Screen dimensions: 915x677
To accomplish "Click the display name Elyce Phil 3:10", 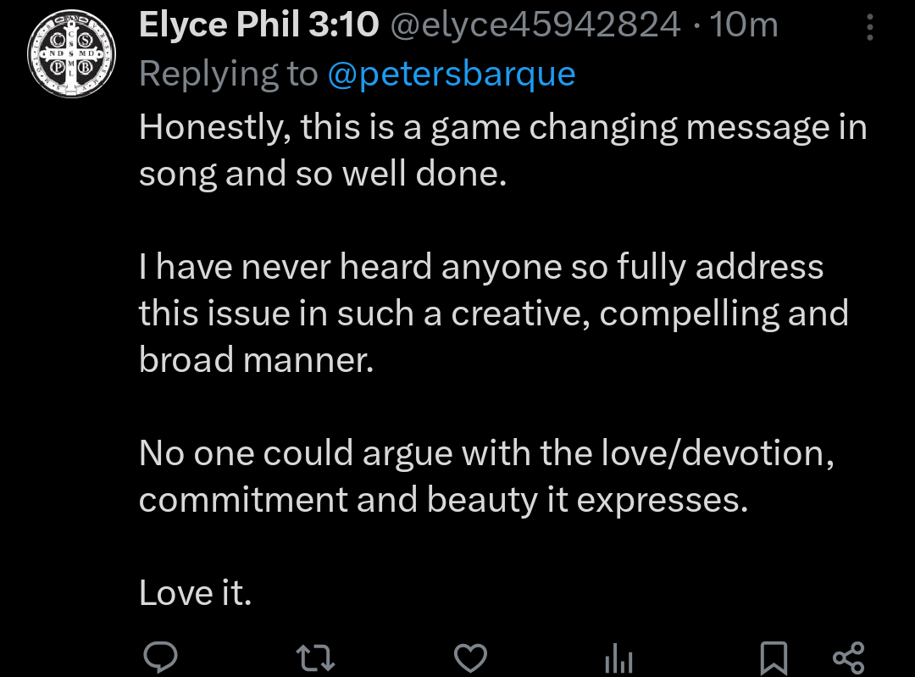I will [x=258, y=25].
